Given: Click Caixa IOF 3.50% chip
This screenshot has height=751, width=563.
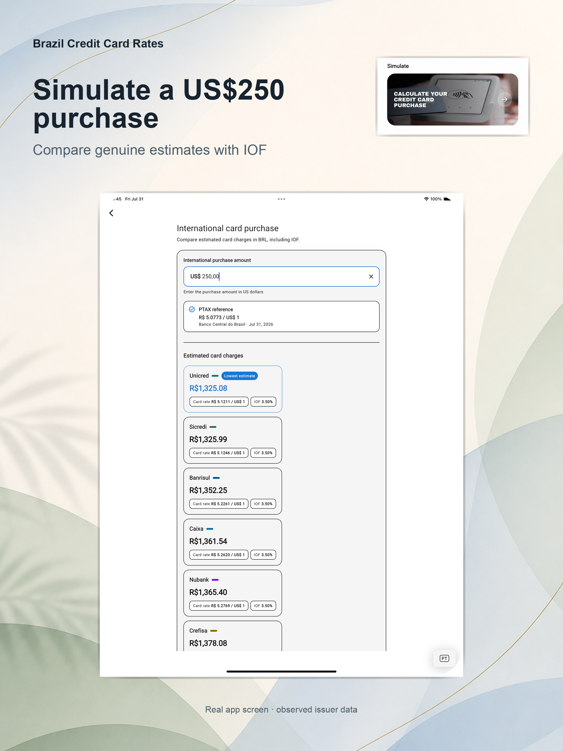Looking at the screenshot, I should pyautogui.click(x=263, y=555).
